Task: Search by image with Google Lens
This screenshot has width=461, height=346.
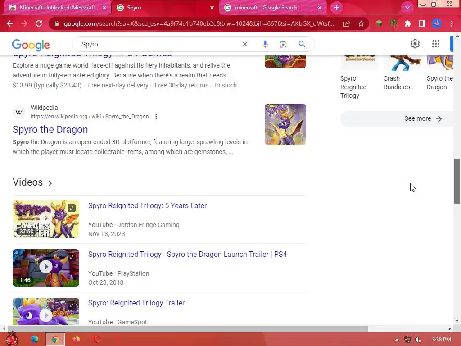Action: pos(283,44)
